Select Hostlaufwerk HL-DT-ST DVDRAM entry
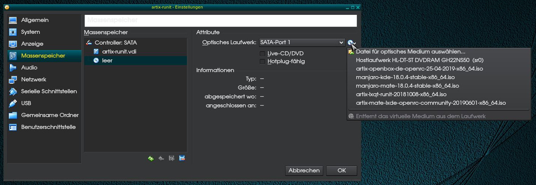Viewport: 536px width, 185px height. [414, 60]
